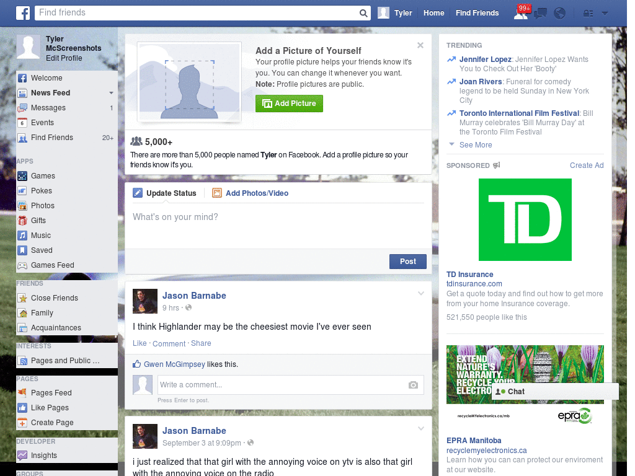Open the notifications globe icon
The height and width of the screenshot is (476, 635).
559,14
